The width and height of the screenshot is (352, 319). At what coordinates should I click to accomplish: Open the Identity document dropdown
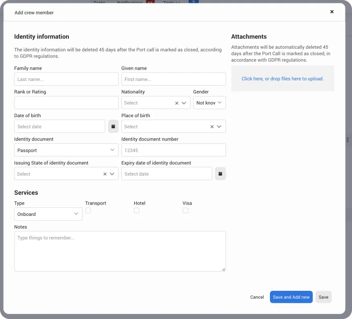pos(66,150)
